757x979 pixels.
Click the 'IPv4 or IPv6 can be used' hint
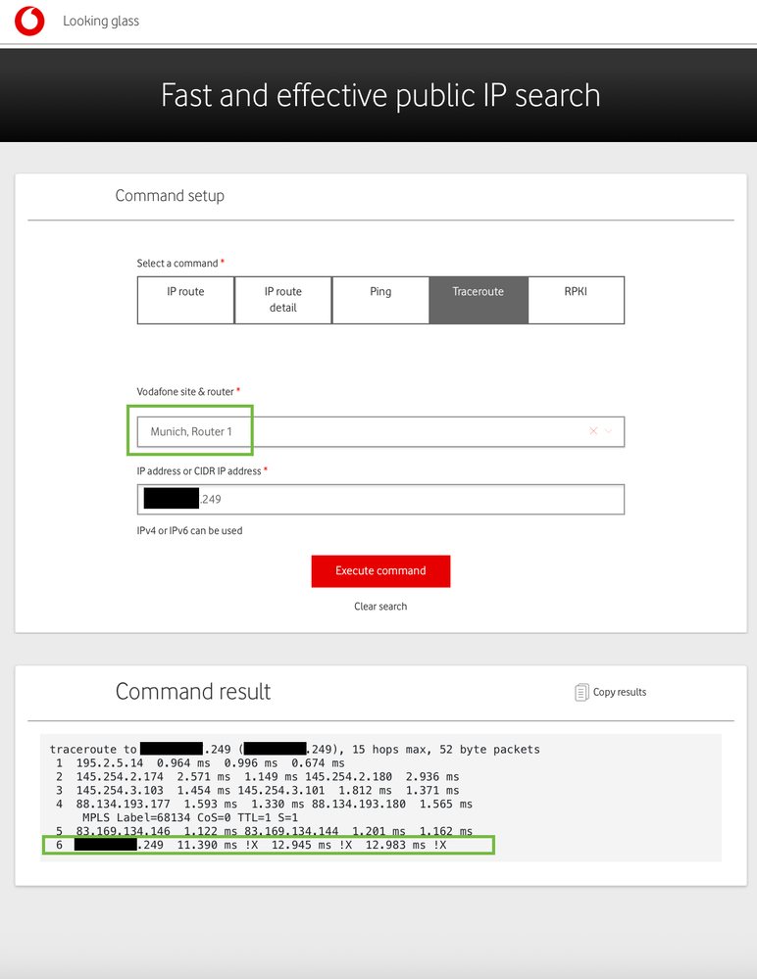[x=190, y=531]
